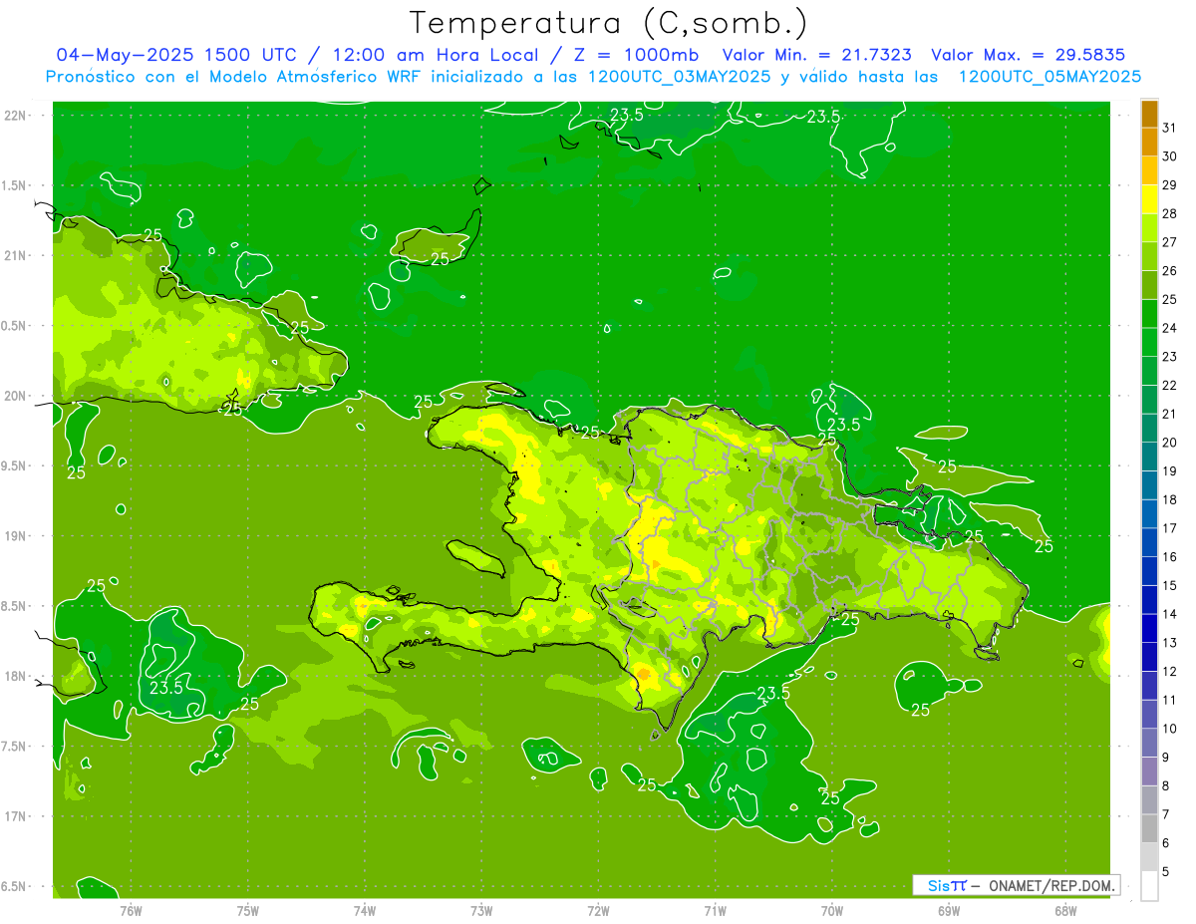Click the gray swatch between 6 and 7
This screenshot has width=1196, height=924.
(x=1149, y=828)
